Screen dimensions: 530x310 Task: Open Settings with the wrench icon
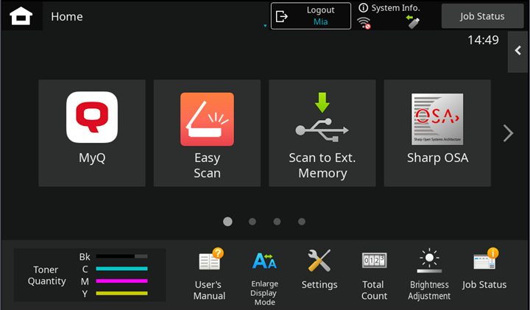(319, 271)
